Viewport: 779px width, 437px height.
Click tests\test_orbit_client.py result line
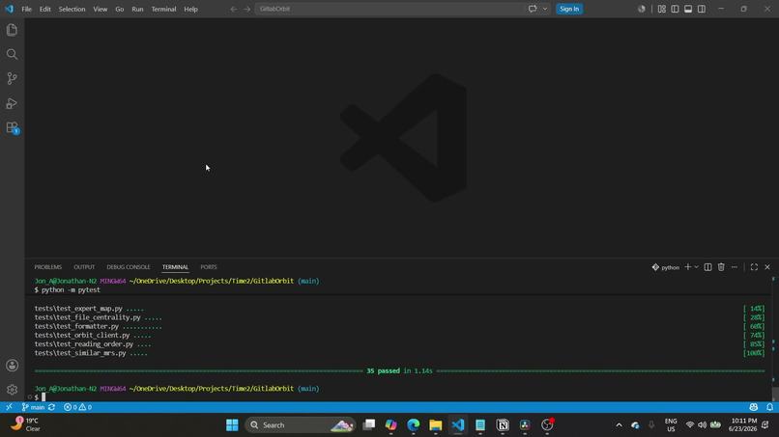(x=93, y=336)
